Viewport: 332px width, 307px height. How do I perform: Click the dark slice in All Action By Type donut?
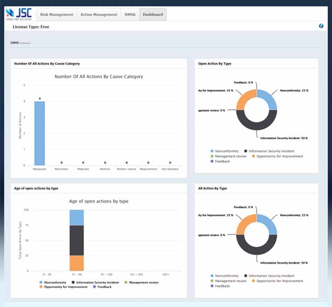point(257,247)
